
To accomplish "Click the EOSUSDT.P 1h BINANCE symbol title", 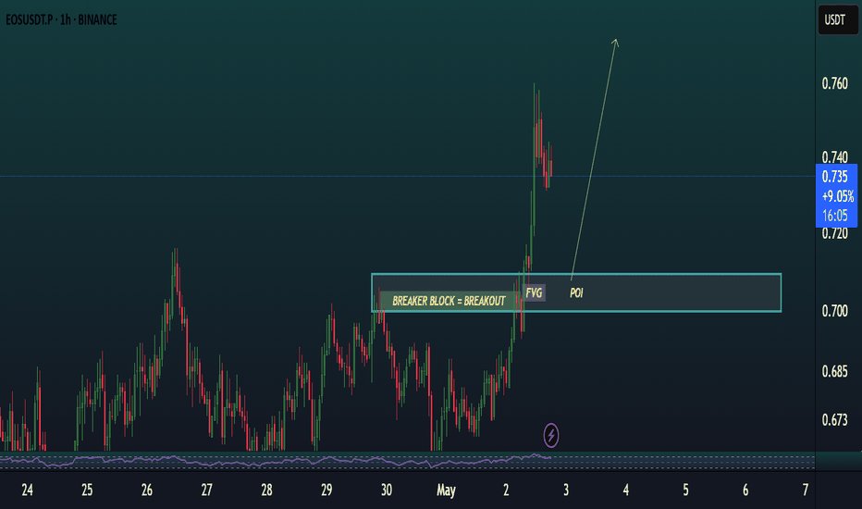I will coord(61,19).
